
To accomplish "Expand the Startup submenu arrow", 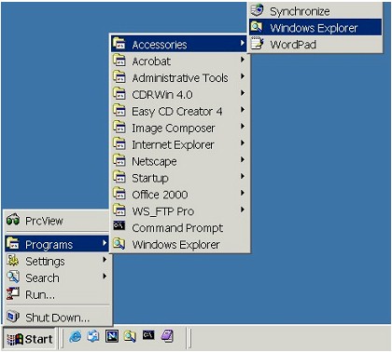I will [243, 177].
